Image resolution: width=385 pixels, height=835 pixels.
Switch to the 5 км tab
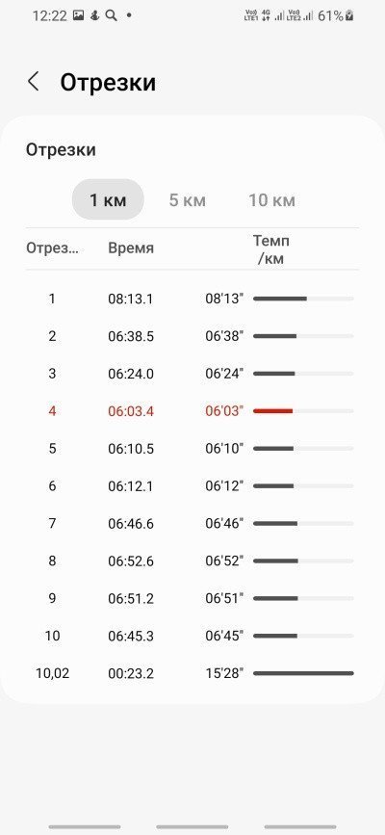tap(188, 200)
